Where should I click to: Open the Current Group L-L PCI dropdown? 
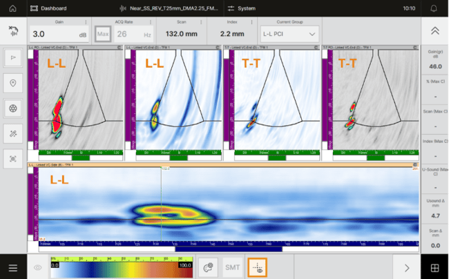pos(289,34)
